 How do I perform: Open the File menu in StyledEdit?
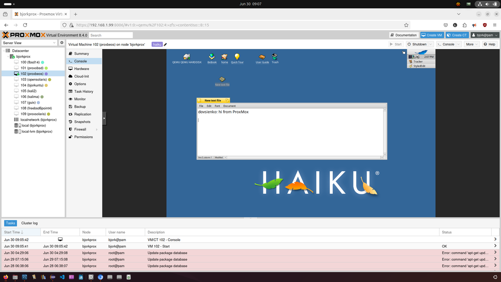pos(201,106)
